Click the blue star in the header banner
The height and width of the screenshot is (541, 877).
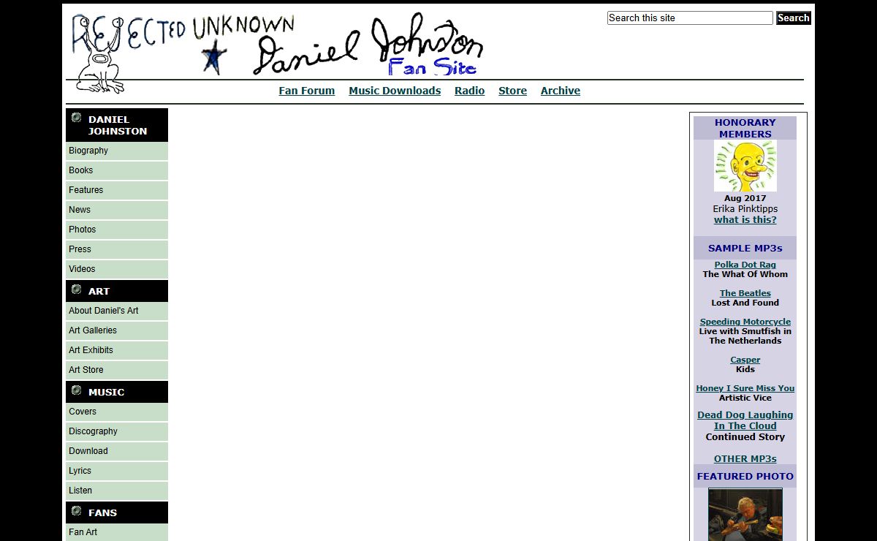point(213,58)
